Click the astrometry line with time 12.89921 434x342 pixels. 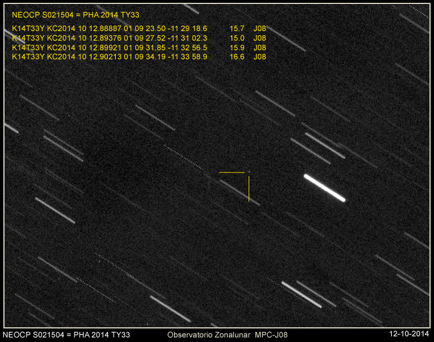[x=110, y=47]
